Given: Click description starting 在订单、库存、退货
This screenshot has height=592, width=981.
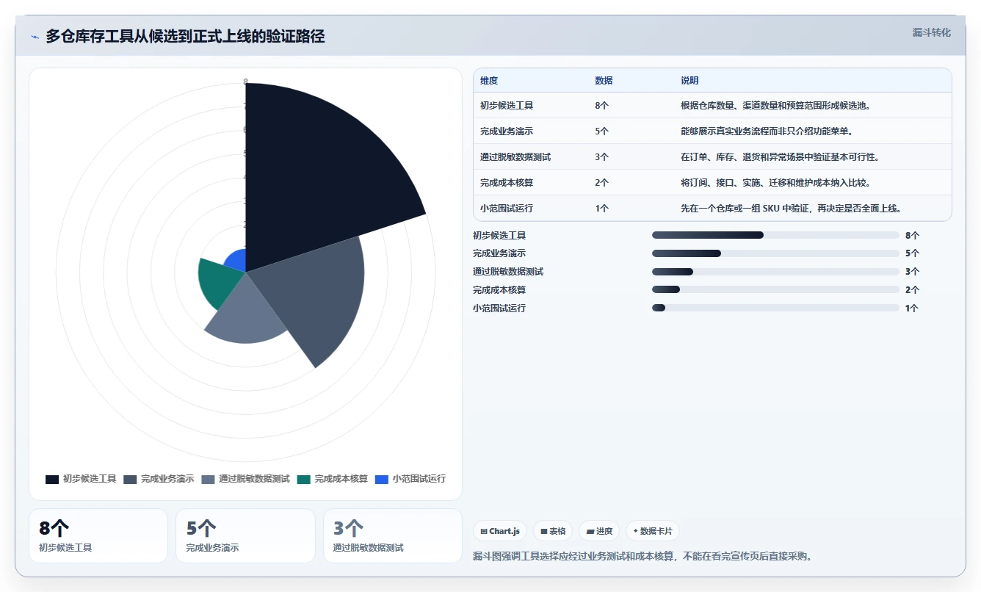Looking at the screenshot, I should click(x=780, y=157).
